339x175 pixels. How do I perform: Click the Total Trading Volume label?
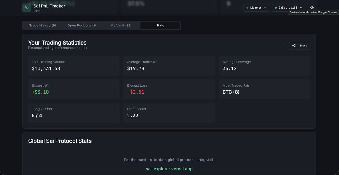tap(48, 62)
